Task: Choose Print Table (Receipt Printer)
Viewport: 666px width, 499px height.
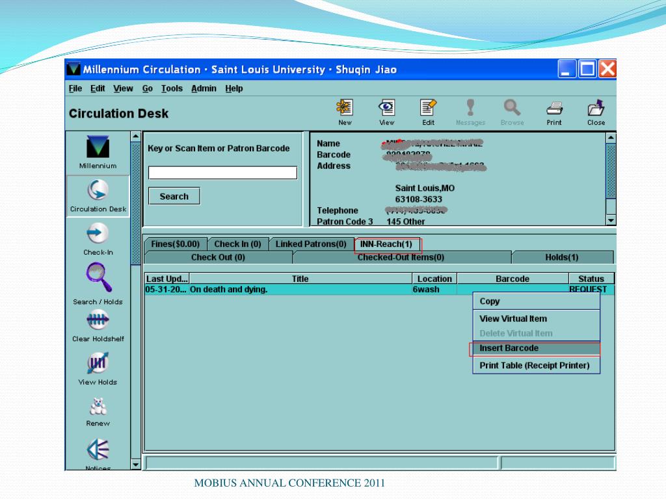Action: click(x=536, y=365)
